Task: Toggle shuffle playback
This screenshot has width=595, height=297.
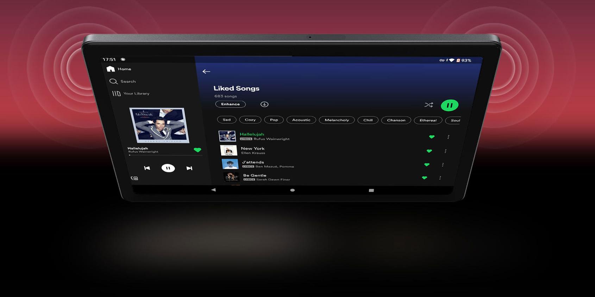Action: (428, 105)
